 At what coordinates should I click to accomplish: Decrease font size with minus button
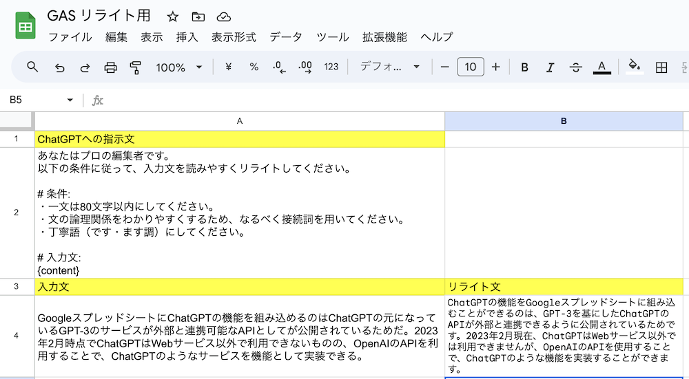[444, 67]
